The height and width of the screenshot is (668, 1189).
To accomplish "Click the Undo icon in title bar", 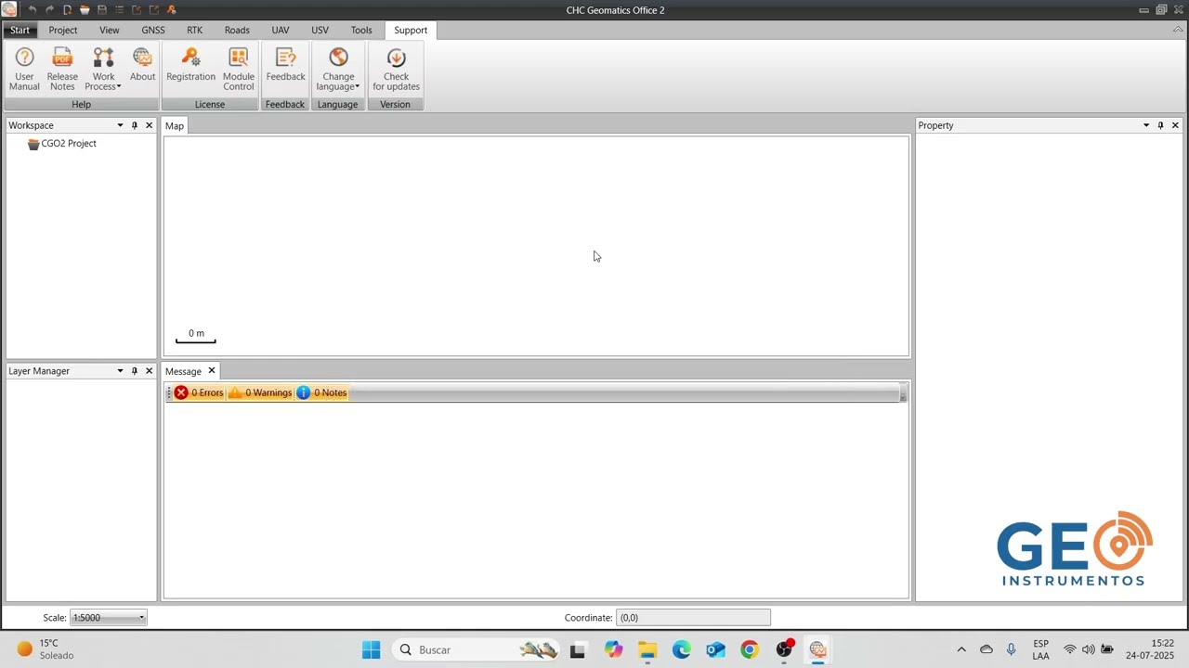I will [33, 9].
